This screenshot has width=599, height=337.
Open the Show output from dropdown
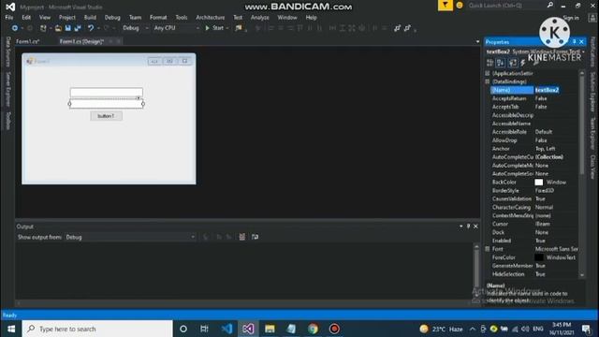(130, 237)
